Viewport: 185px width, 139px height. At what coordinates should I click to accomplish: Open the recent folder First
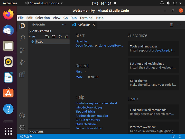[x=79, y=72]
